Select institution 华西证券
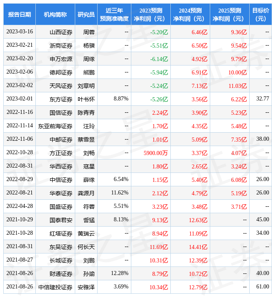Viewport: 272px width, 297px height. 61,167
